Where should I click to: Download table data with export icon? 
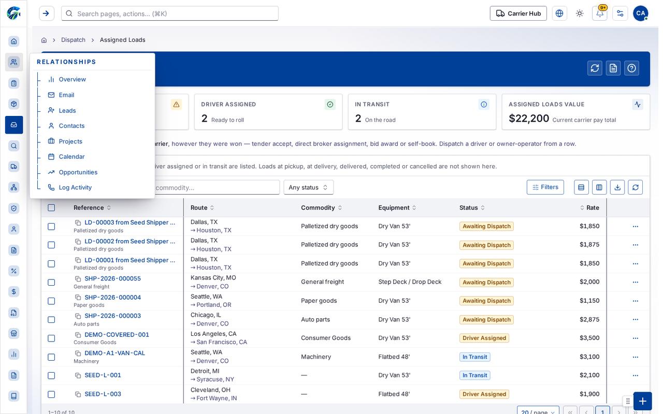click(x=617, y=187)
